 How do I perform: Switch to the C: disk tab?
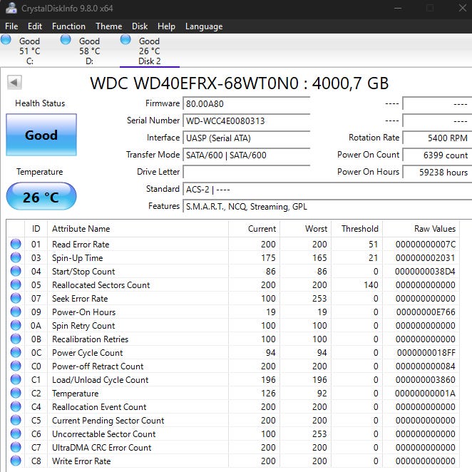(x=29, y=51)
